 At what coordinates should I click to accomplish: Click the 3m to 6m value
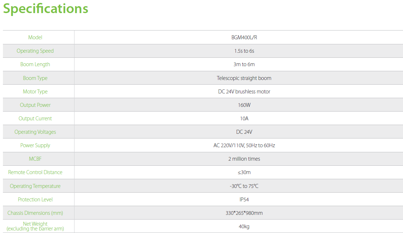point(244,64)
